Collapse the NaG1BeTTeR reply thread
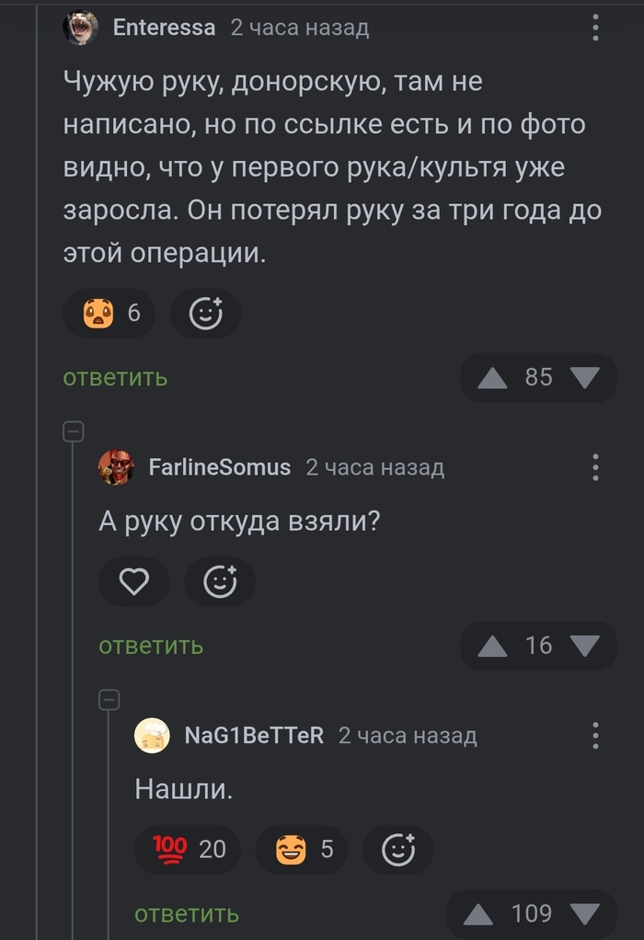The image size is (644, 940). click(109, 700)
